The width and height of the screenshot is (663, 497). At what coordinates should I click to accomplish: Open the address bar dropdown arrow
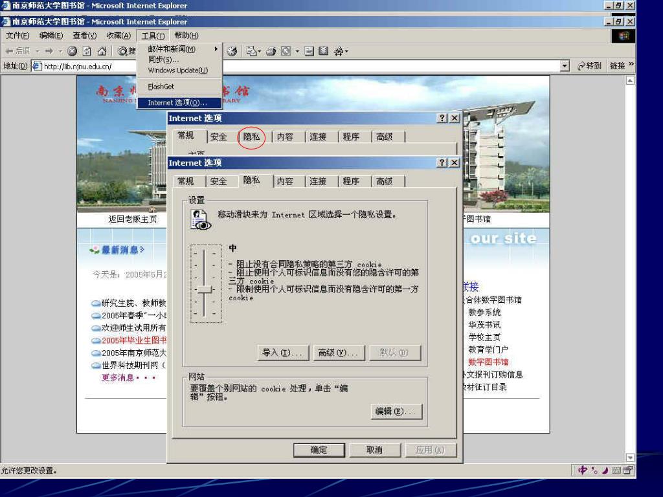point(565,66)
